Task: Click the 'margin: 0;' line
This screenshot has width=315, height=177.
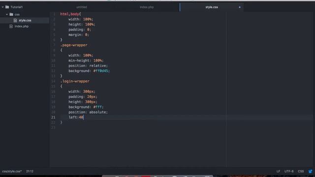Action: pos(79,35)
